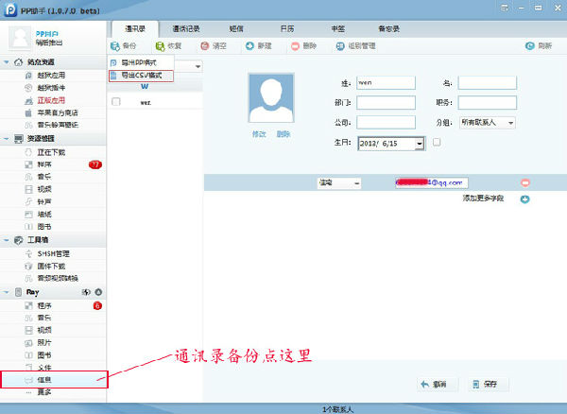Open the contact list filter dropdown arrow

click(x=198, y=66)
